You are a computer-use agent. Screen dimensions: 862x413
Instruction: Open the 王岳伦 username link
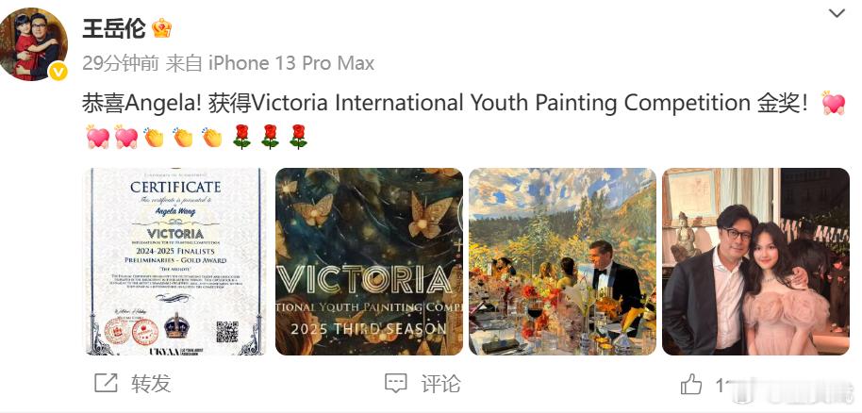[114, 28]
